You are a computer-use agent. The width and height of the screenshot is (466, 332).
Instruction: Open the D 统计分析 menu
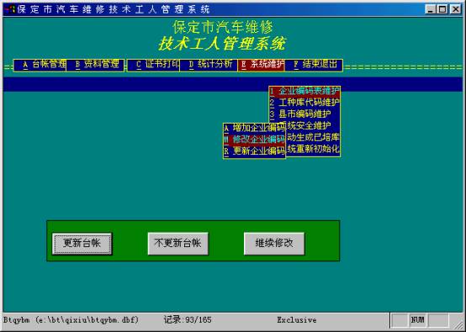[209, 65]
